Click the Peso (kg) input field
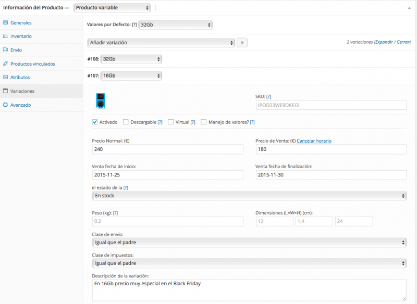The width and height of the screenshot is (417, 304). click(167, 221)
